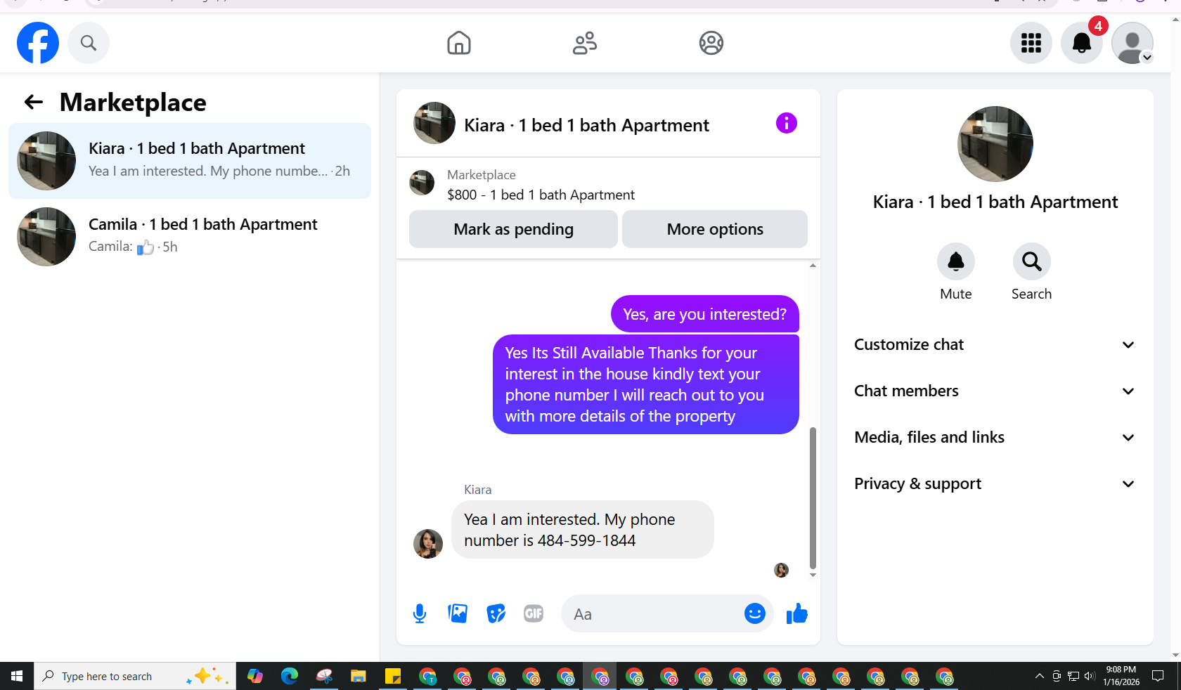The image size is (1181, 690).
Task: Expand the Customize chat section
Action: 995,344
